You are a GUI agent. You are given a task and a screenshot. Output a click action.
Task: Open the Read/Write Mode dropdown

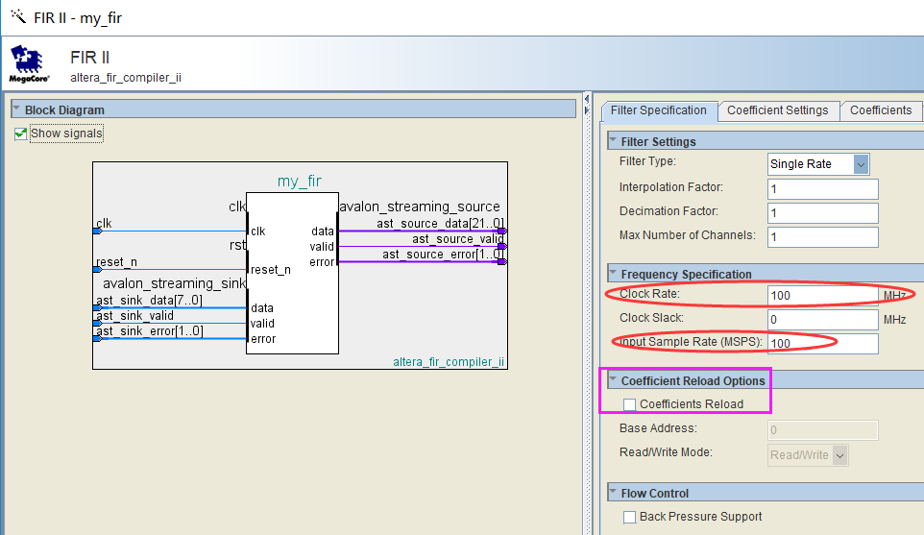pos(808,455)
